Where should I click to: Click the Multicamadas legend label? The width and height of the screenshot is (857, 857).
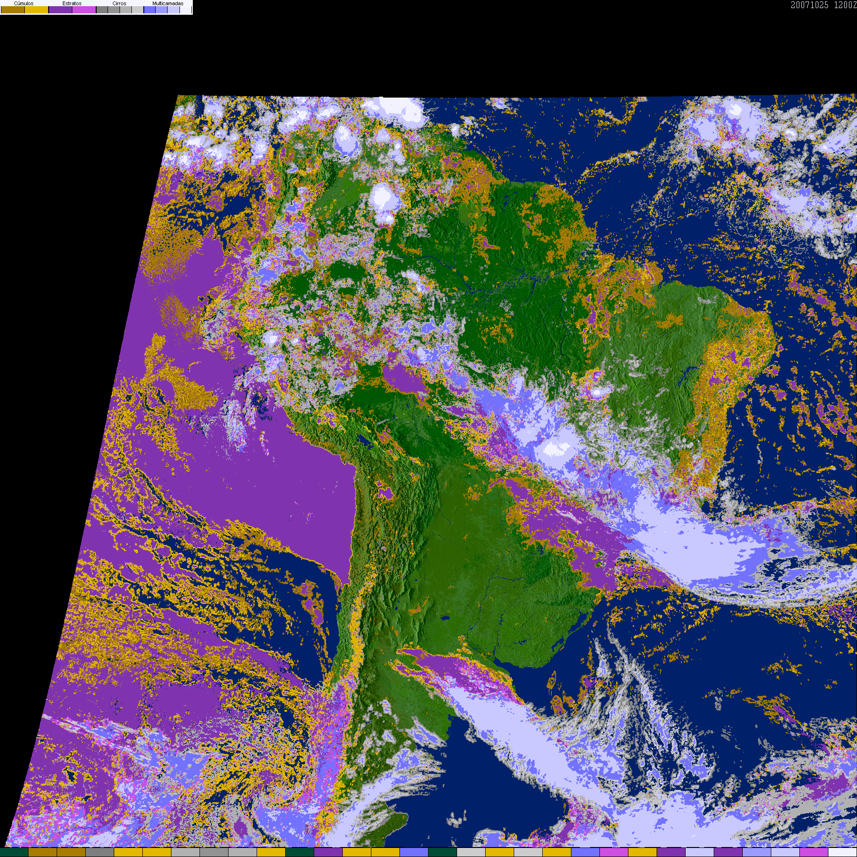coord(168,3)
